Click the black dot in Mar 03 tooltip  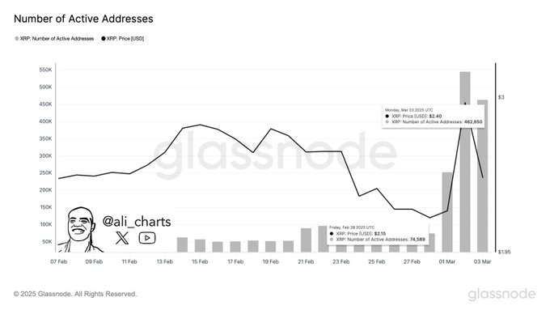(x=387, y=117)
